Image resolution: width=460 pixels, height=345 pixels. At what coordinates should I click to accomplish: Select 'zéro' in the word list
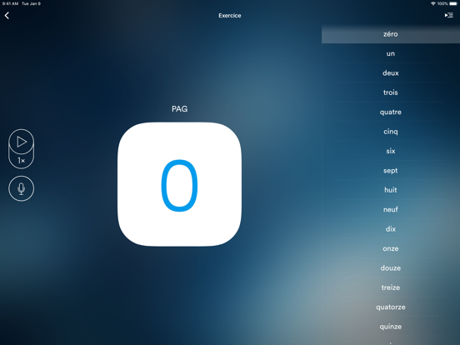pos(391,34)
